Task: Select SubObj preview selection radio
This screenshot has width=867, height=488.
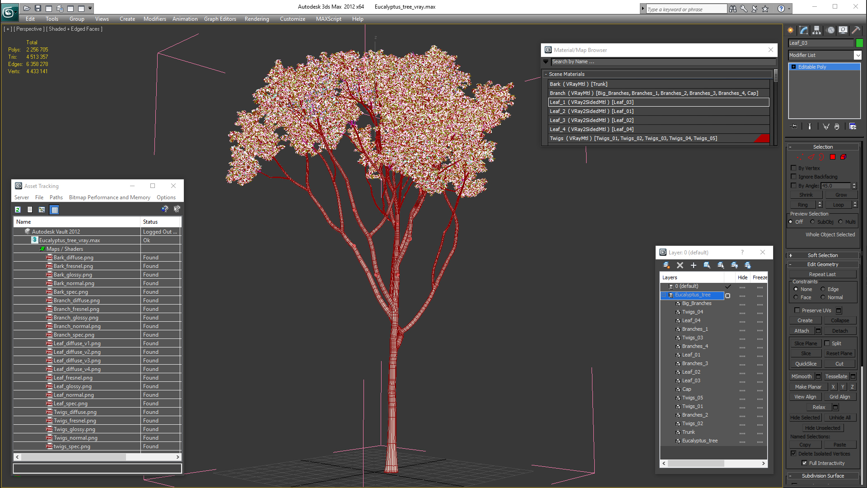Action: [812, 222]
